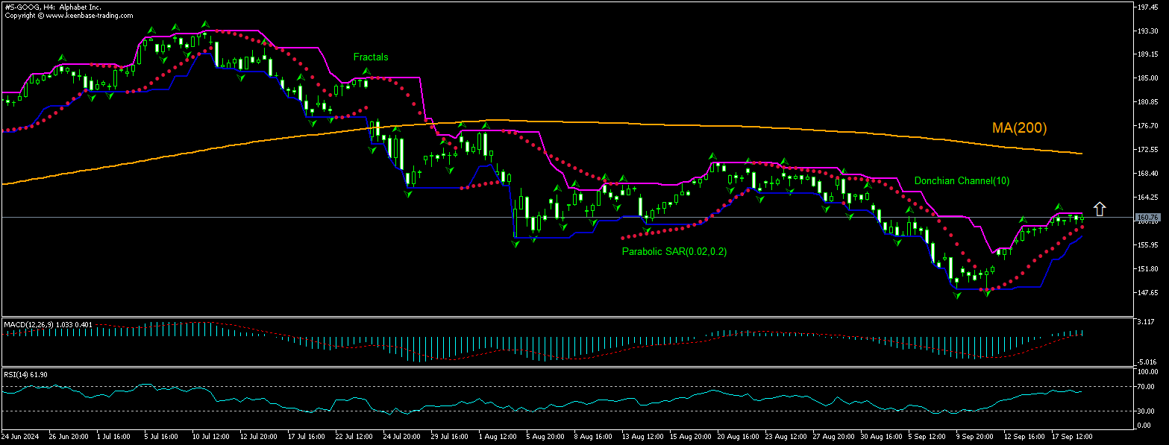The height and width of the screenshot is (445, 1169).
Task: Click the white up arrow signal icon
Action: coord(1099,209)
